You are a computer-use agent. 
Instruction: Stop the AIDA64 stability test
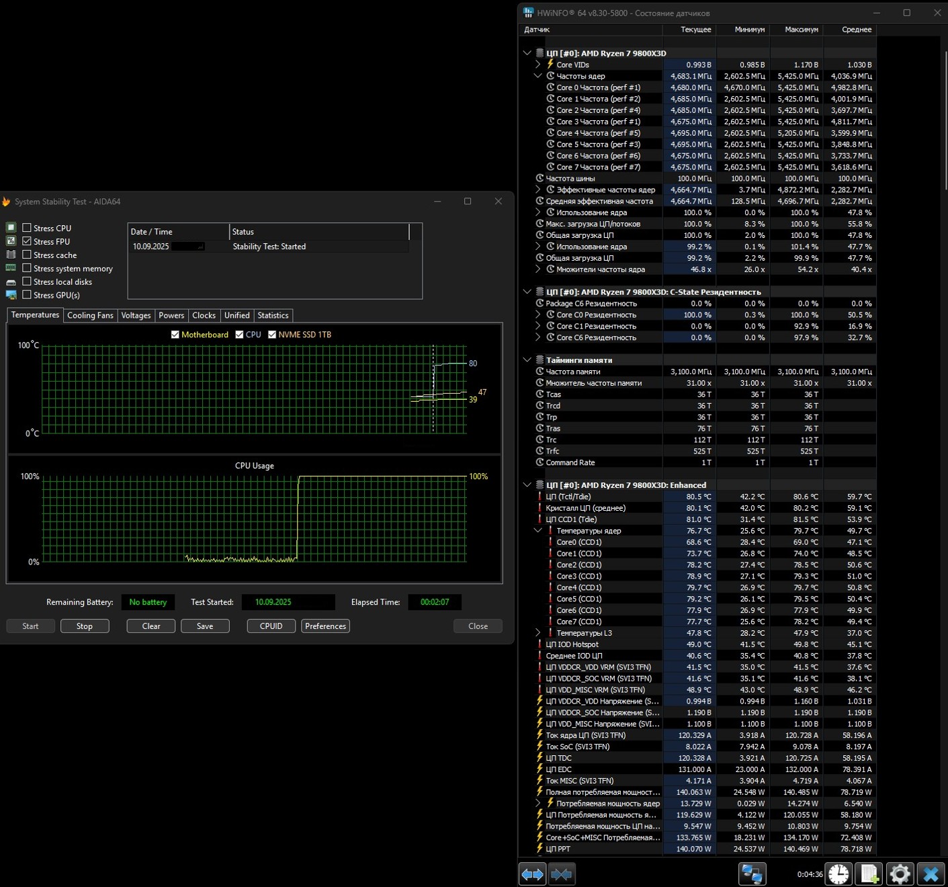[85, 626]
